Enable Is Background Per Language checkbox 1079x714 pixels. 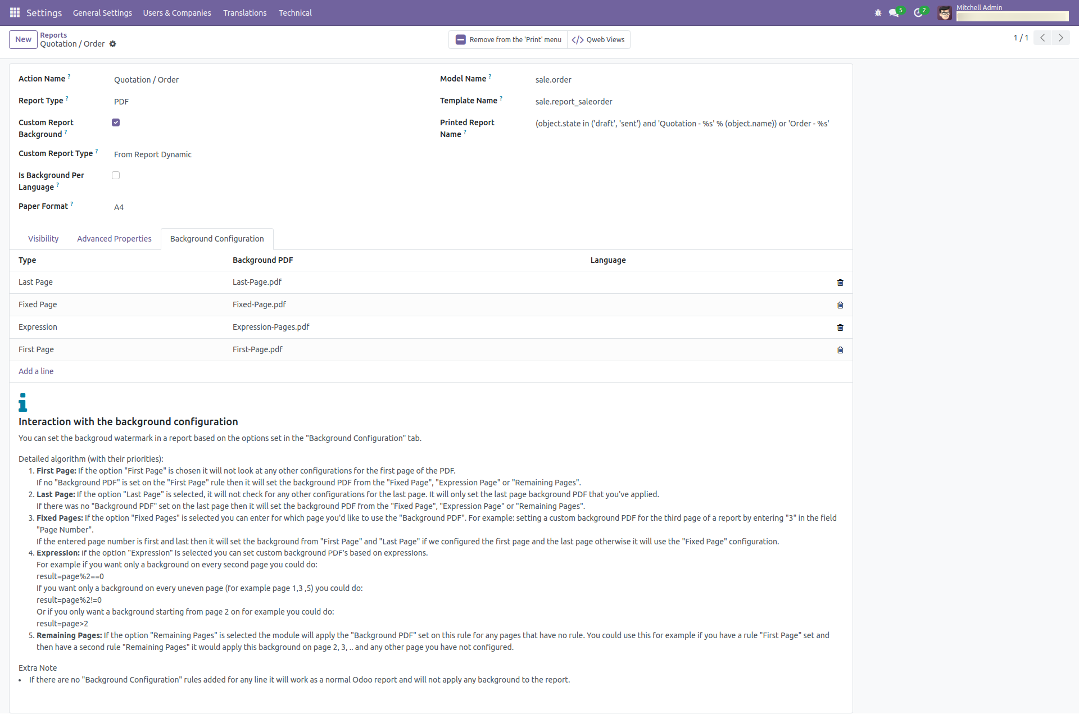tap(116, 175)
